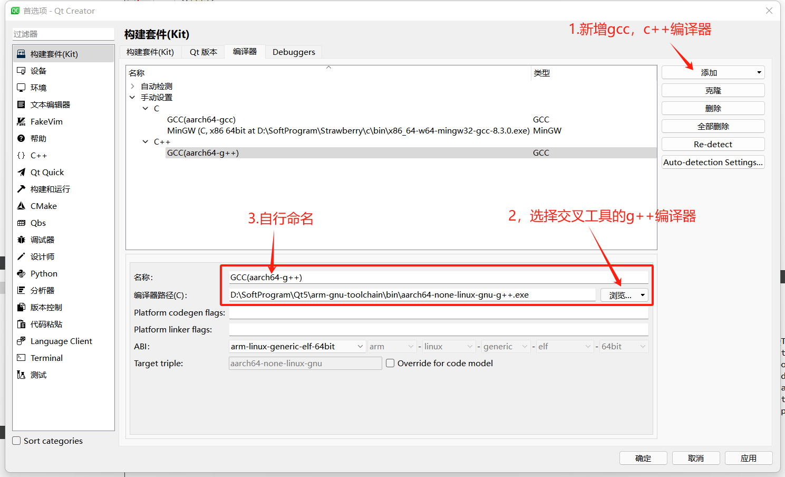Screen dimensions: 785x477
Task: Open the elf format dropdown
Action: (565, 346)
